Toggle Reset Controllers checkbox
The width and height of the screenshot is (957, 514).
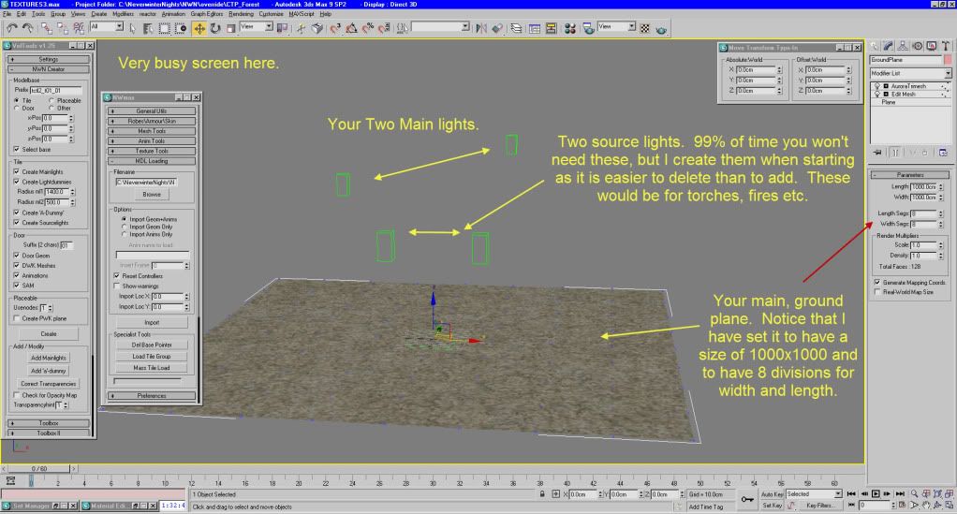coord(116,276)
